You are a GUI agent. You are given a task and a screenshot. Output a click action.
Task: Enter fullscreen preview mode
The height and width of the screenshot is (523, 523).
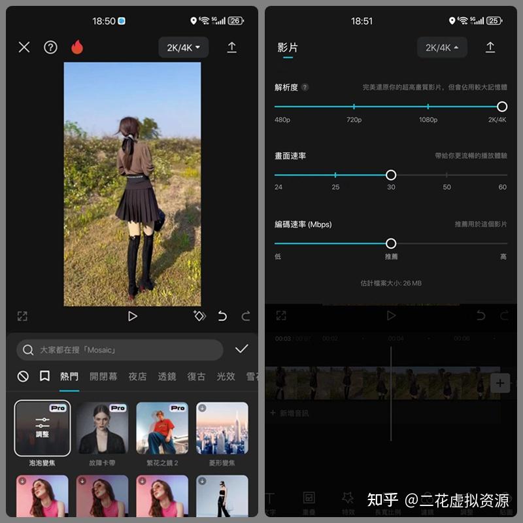click(22, 316)
